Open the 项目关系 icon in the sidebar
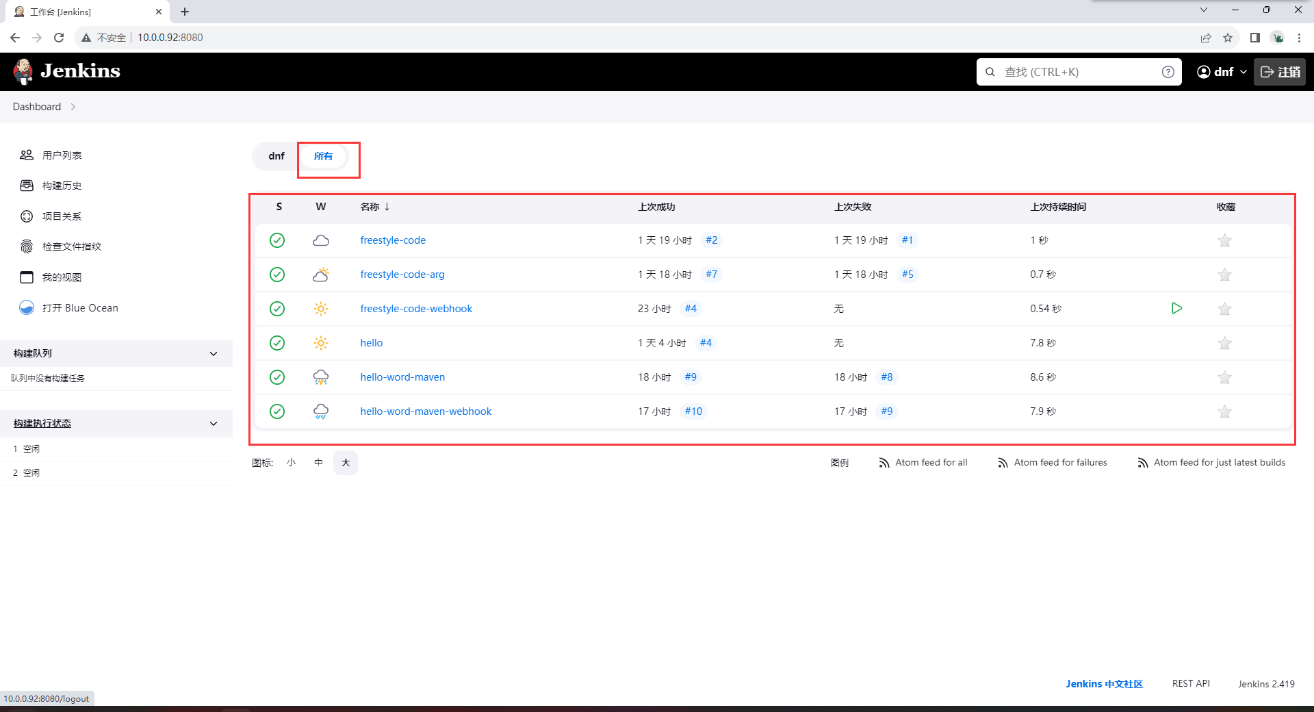Viewport: 1314px width, 712px height. pyautogui.click(x=27, y=216)
